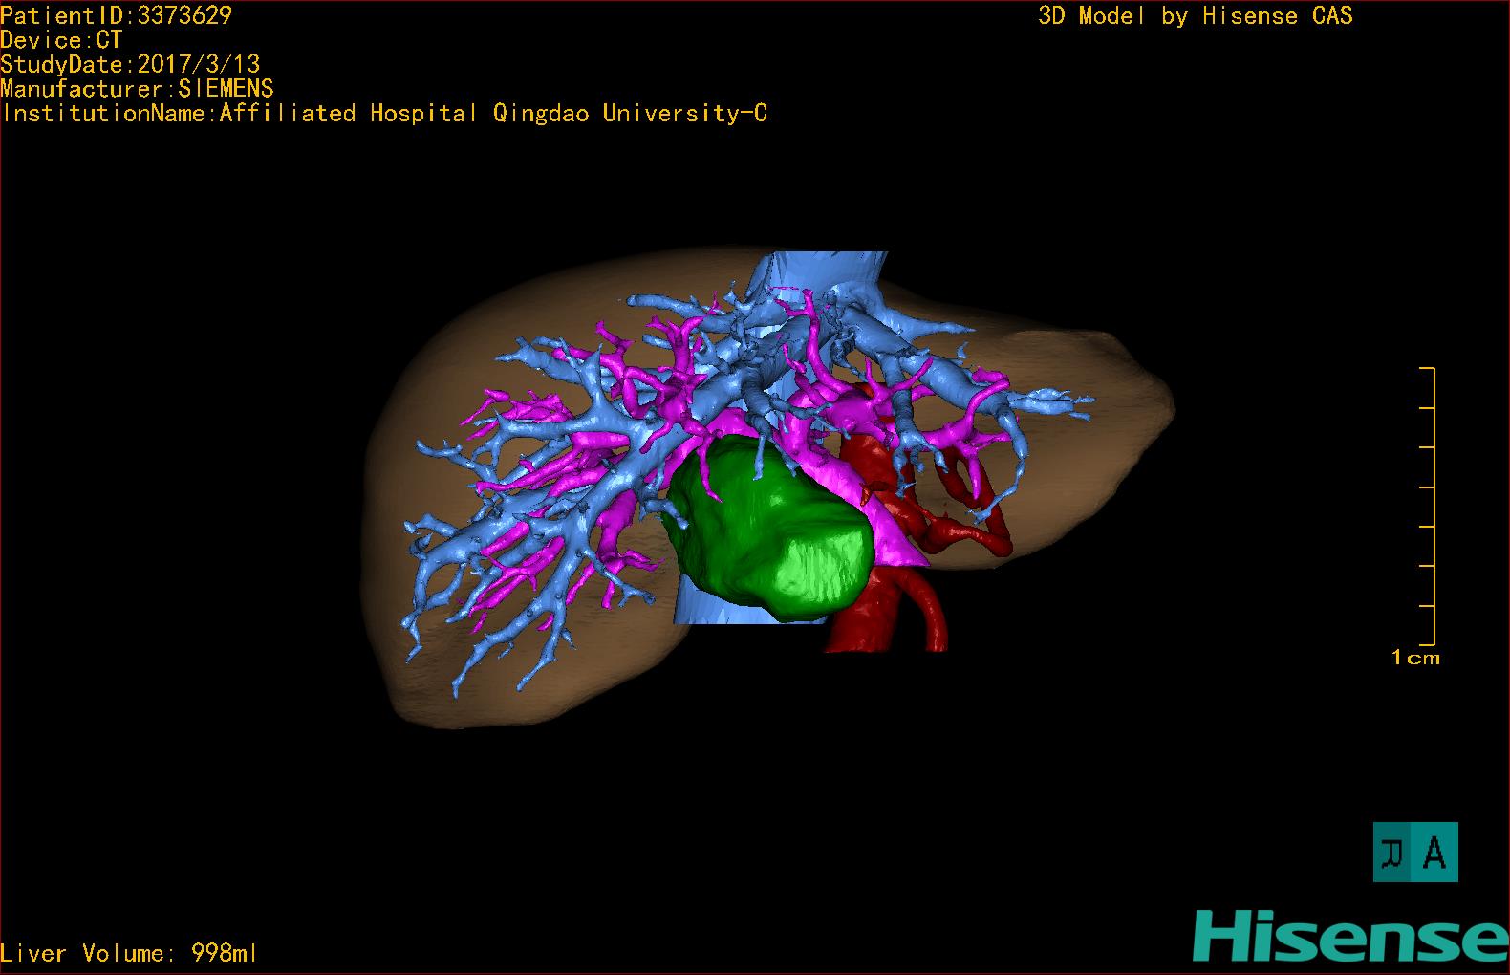Click the 'Device:CT' label
This screenshot has height=975, width=1510.
[61, 40]
